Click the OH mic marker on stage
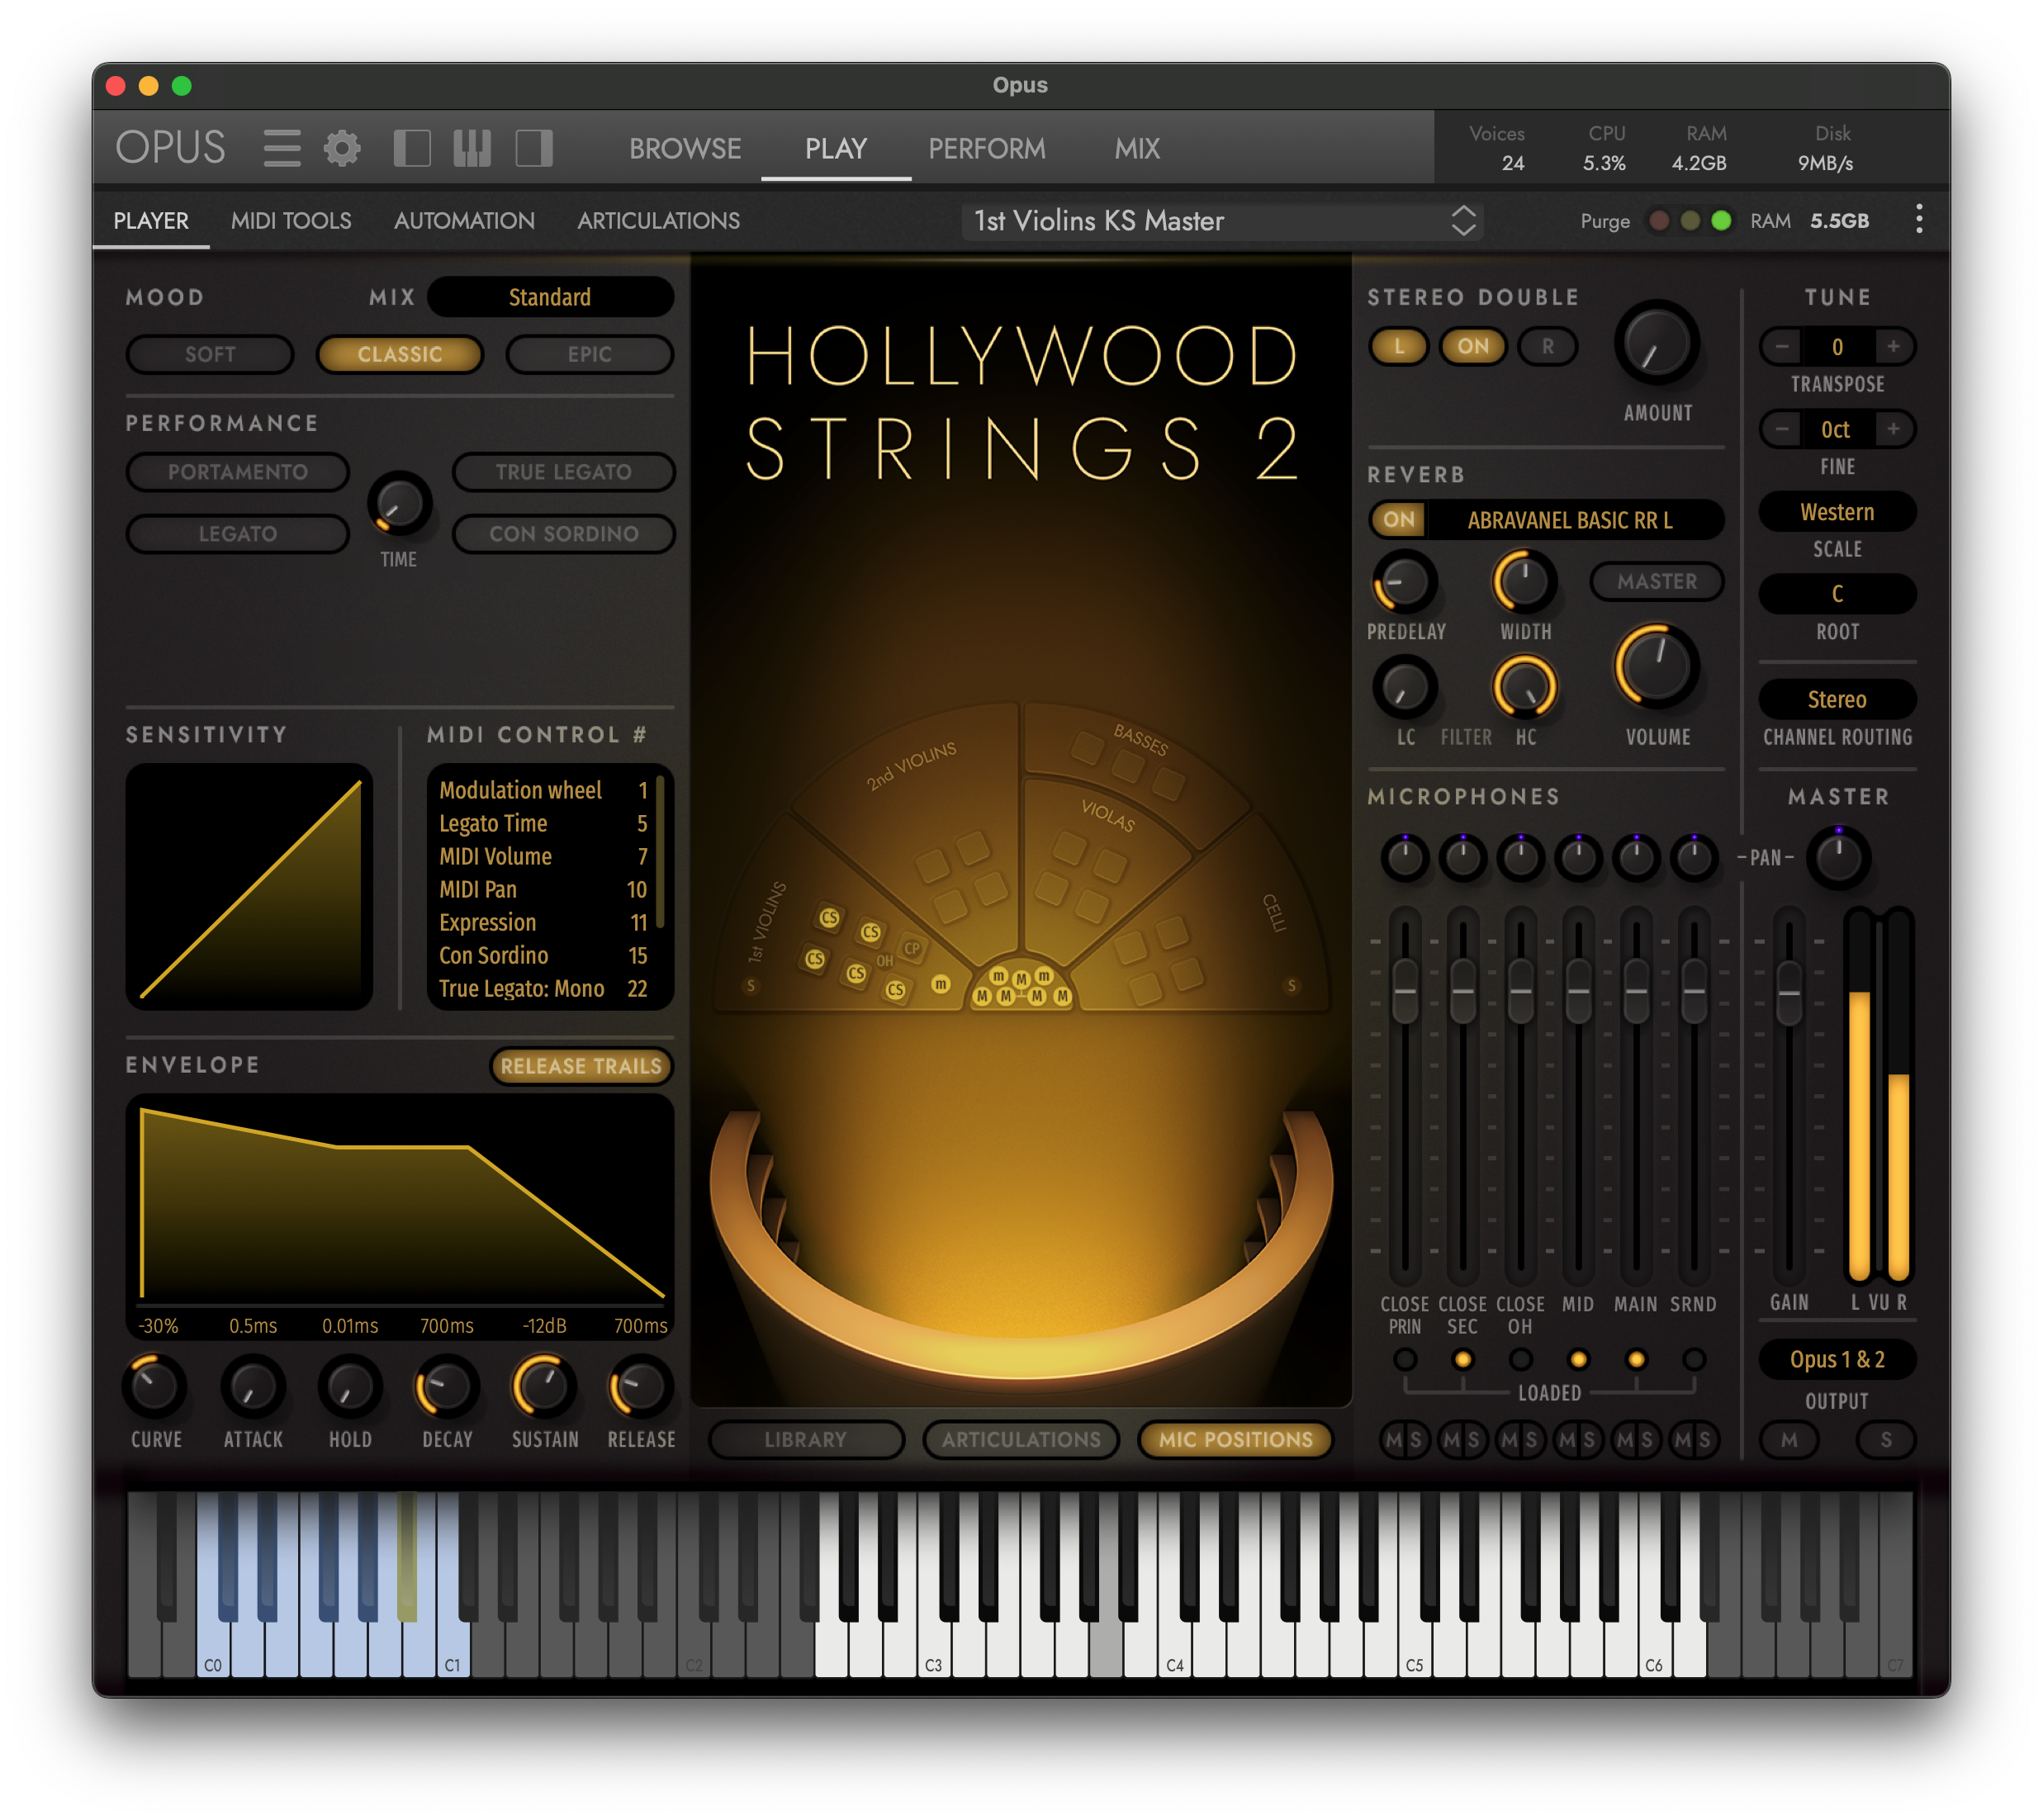Screen dimensions: 2043x1820 (885, 961)
